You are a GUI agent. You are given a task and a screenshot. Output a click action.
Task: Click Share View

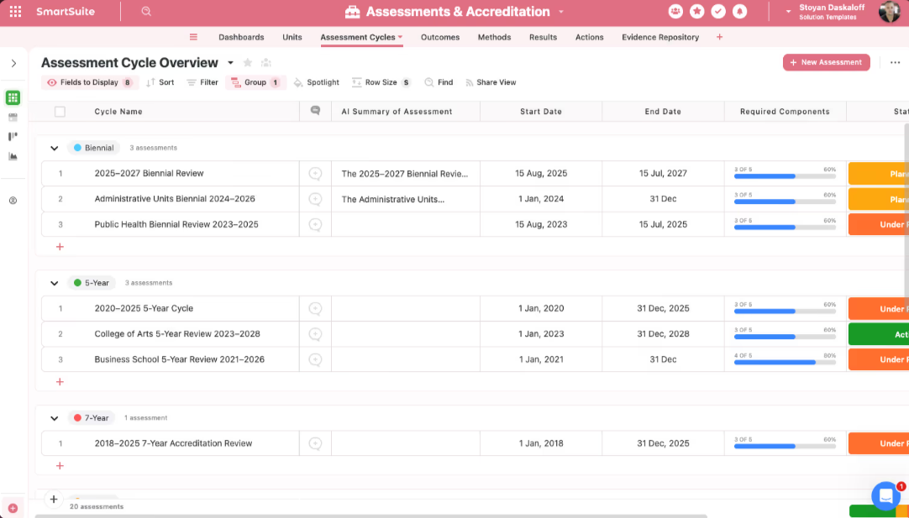click(x=491, y=82)
